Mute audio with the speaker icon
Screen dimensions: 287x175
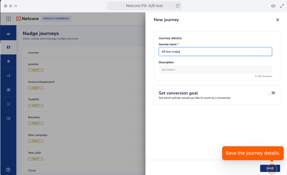273,6
